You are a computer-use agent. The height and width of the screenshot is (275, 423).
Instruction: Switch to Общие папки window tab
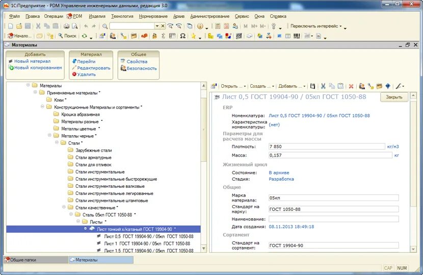36,260
